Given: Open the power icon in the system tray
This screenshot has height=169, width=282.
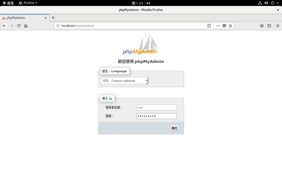Looking at the screenshot, I should pos(272,3).
